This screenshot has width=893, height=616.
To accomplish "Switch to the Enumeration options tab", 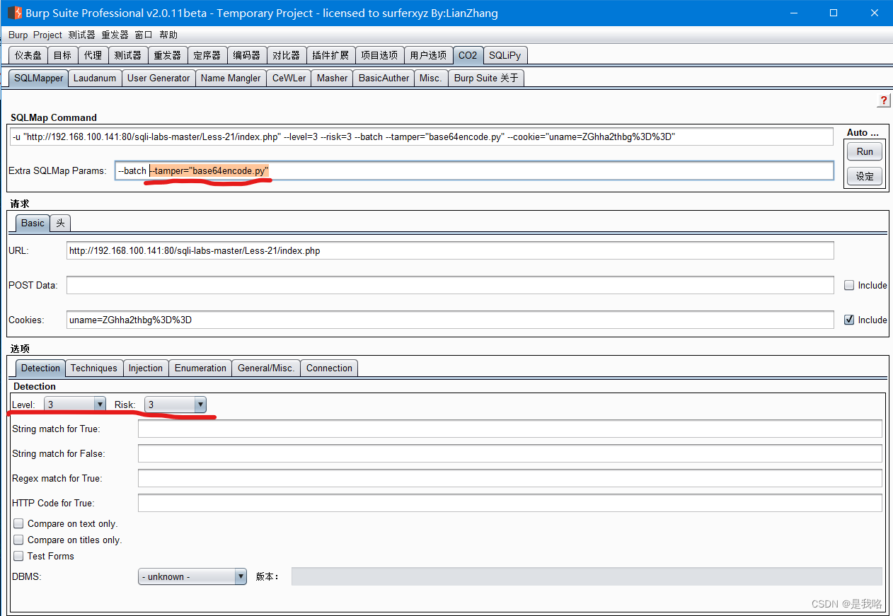I will [200, 368].
